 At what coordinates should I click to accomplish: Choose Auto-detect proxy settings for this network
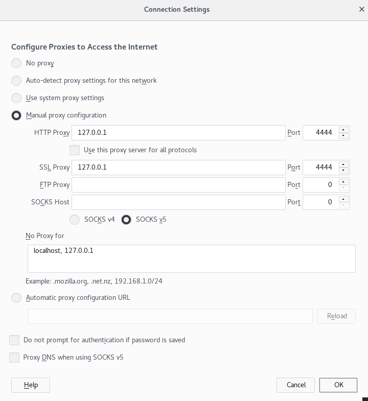[16, 81]
